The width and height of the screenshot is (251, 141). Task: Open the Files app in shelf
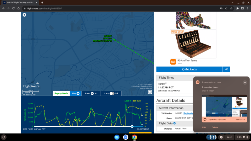point(117,137)
